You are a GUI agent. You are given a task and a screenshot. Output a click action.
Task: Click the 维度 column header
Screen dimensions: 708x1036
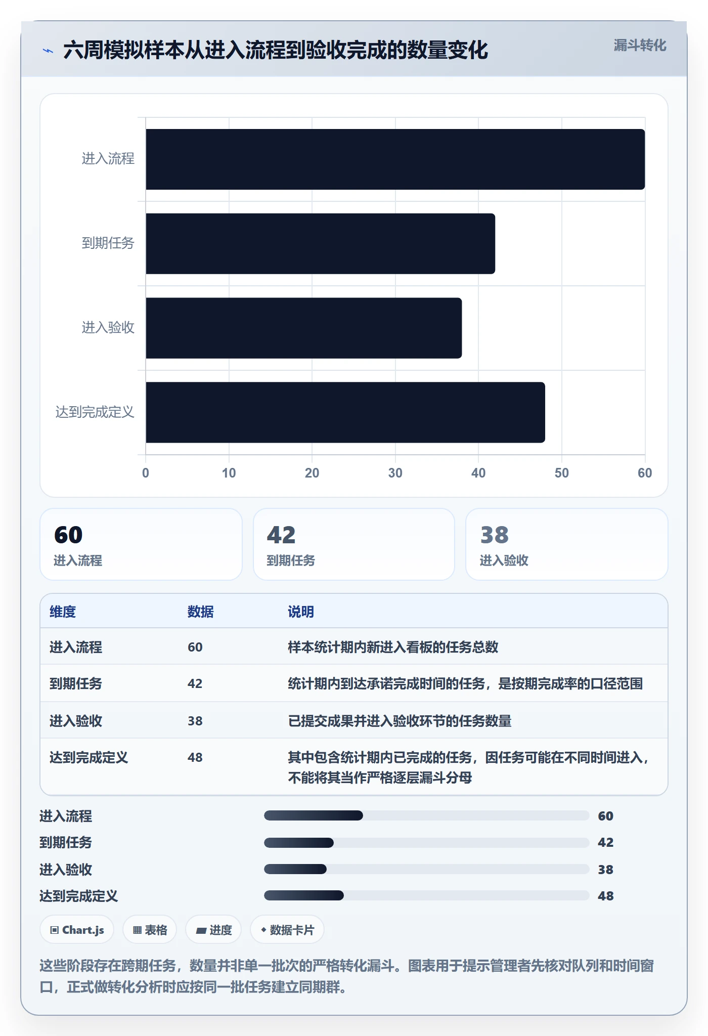tap(63, 612)
